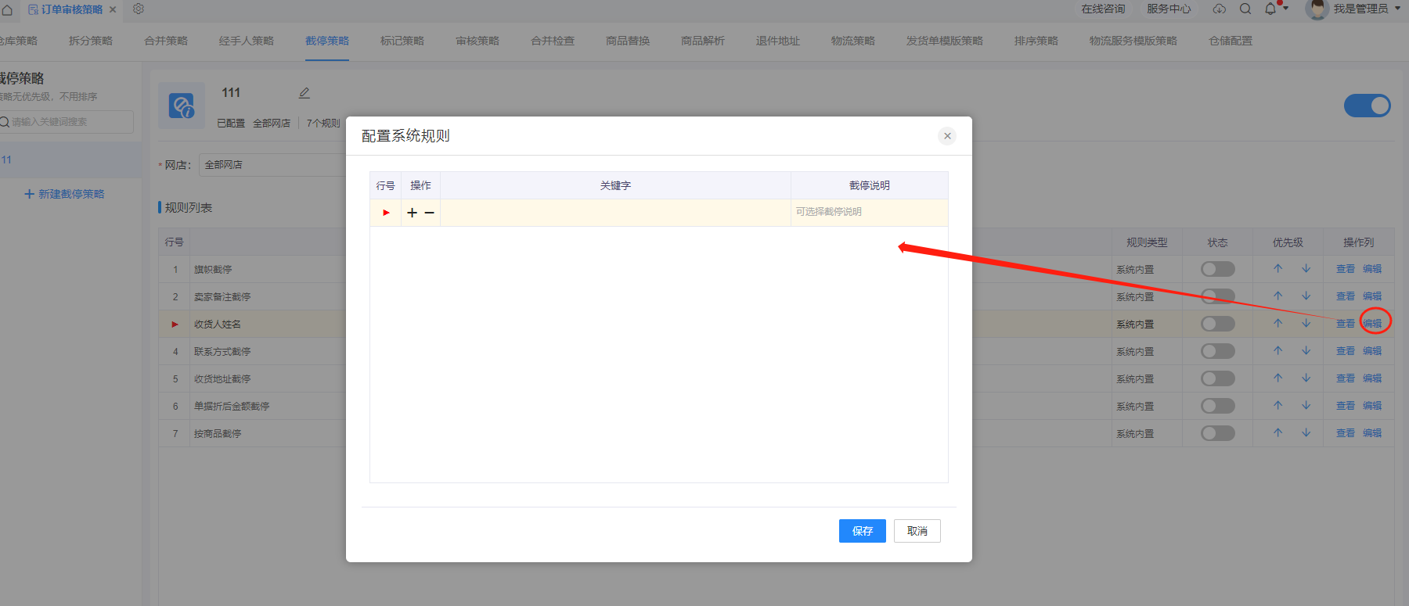Switch to the 拆分策略 tab
The width and height of the screenshot is (1409, 606).
click(x=91, y=41)
